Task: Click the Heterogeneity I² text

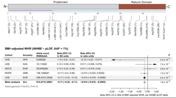Action: click(21, 86)
